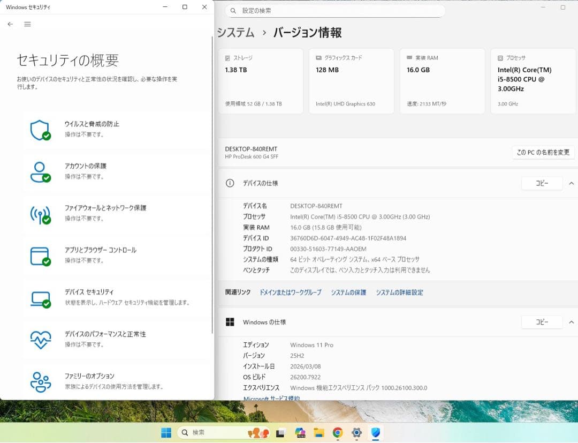Viewport: 578px width, 443px height.
Task: Open App and browser control window icon
Action: click(x=40, y=257)
